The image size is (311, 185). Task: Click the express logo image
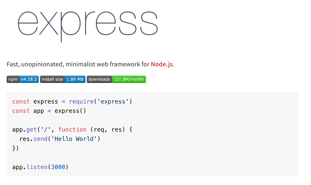coord(88,24)
